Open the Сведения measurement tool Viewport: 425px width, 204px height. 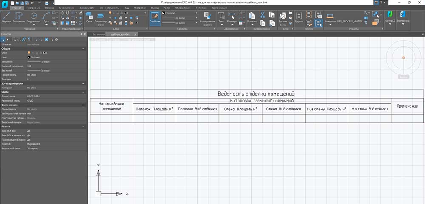coord(330,15)
